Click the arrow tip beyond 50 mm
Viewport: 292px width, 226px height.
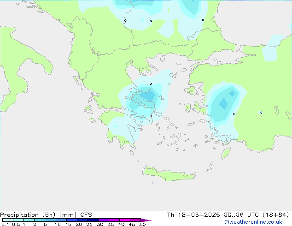coord(146,220)
